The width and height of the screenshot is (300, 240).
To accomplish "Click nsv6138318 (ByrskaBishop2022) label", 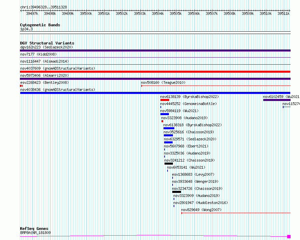I will 192,125.
